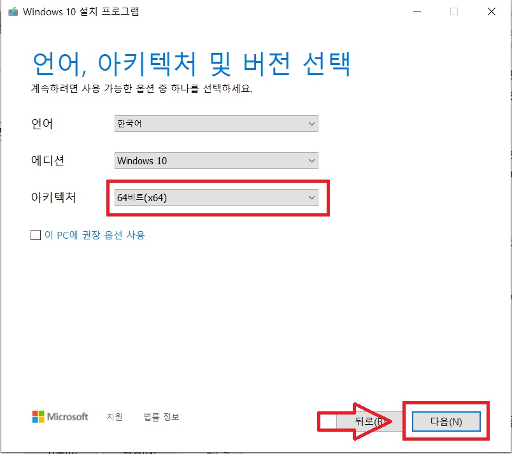
Task: Click the 다음(N) button
Action: click(x=446, y=422)
